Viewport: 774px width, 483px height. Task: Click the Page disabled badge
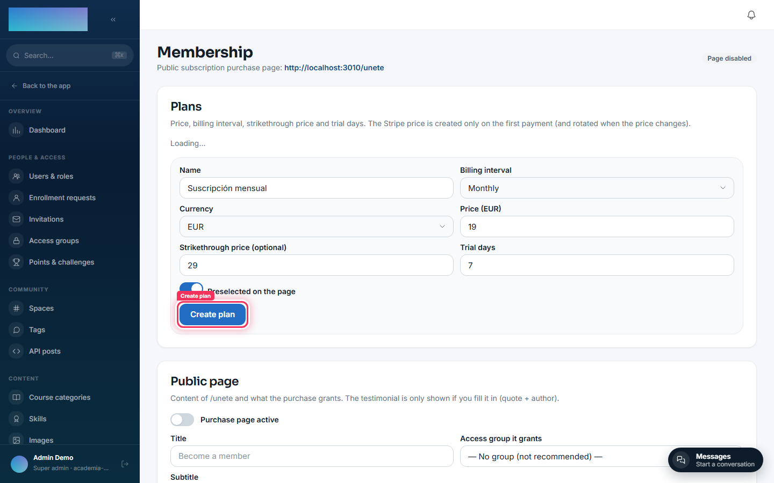[x=729, y=58]
